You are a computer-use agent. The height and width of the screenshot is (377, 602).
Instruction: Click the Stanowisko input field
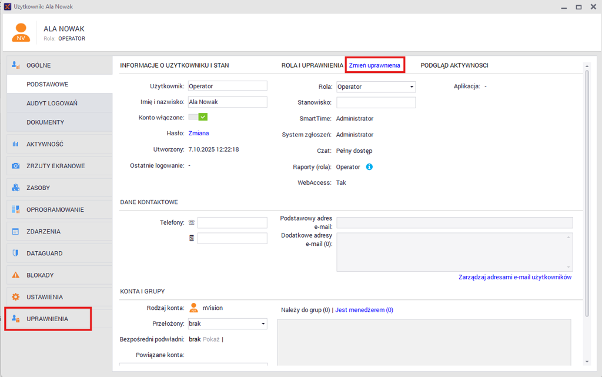pos(376,102)
